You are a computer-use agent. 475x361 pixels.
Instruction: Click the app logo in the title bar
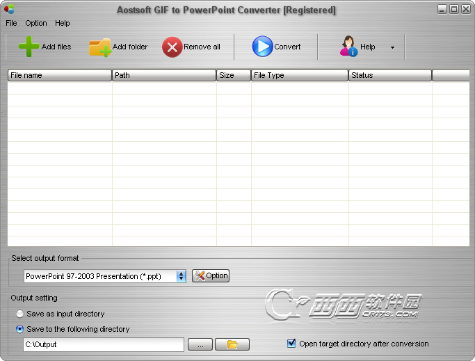(x=9, y=9)
